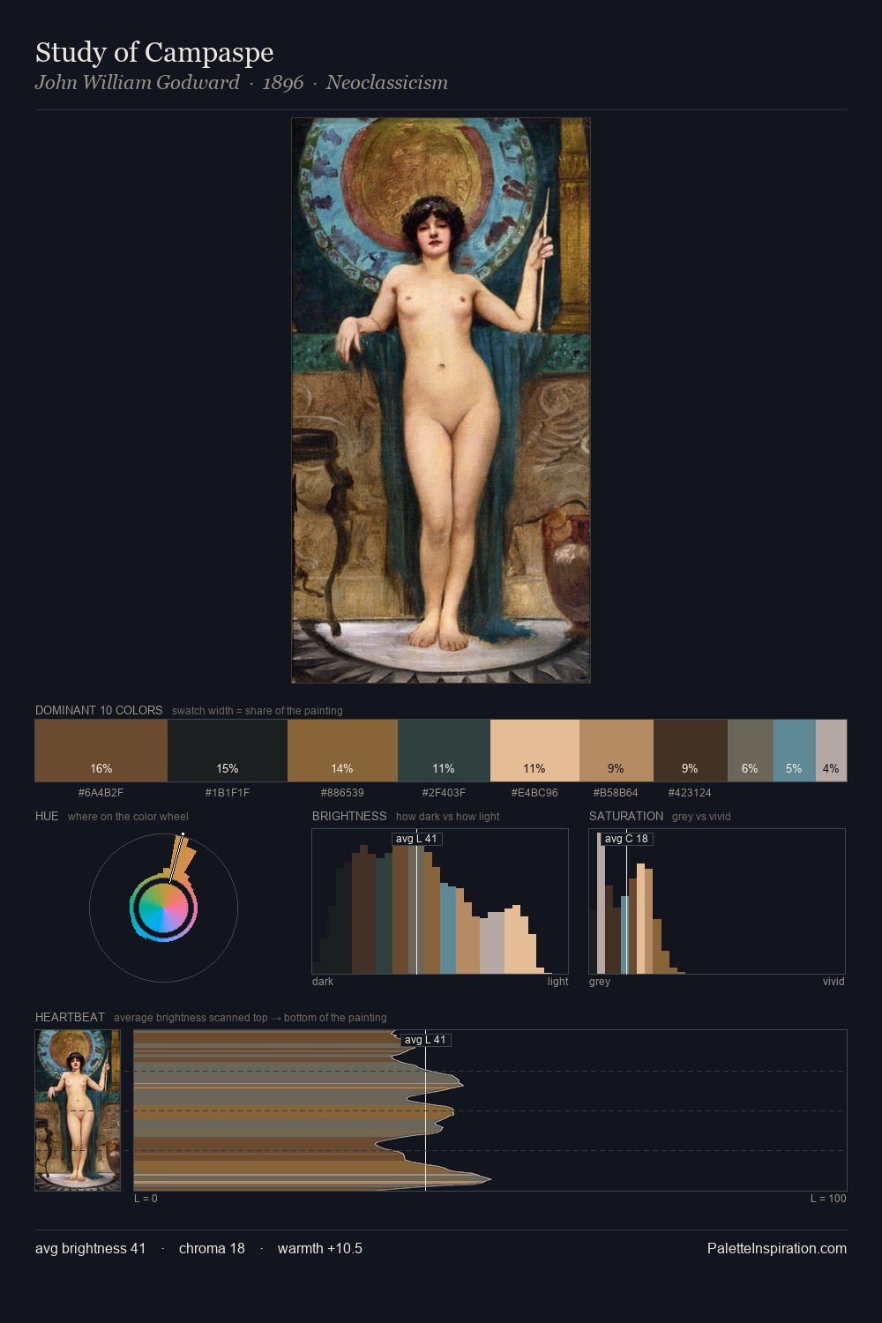882x1323 pixels.
Task: Click the HUE section heading
Action: (x=47, y=816)
